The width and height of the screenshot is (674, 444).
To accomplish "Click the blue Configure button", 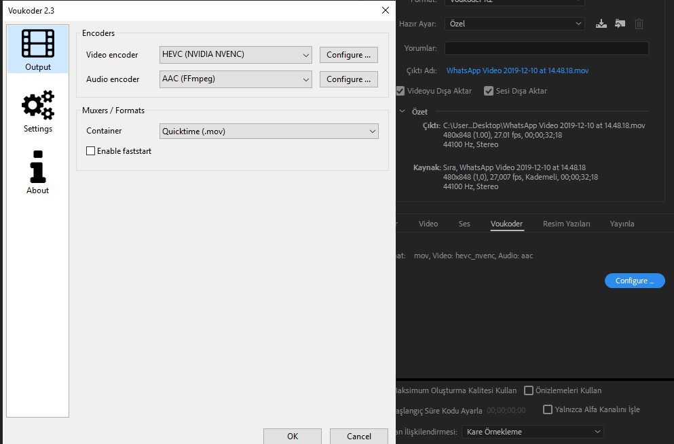I will tap(634, 281).
